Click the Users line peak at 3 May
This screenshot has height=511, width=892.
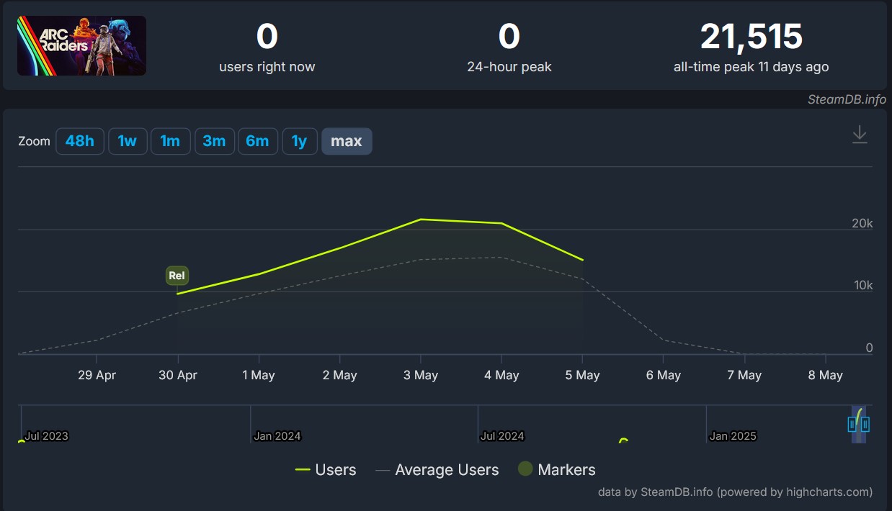[x=421, y=220]
